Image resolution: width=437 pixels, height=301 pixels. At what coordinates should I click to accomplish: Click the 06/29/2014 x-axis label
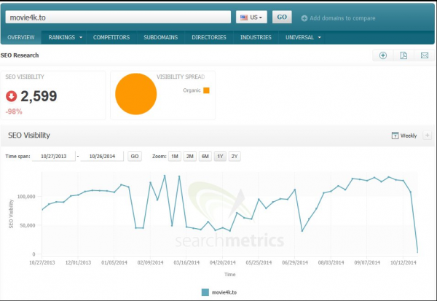[295, 262]
